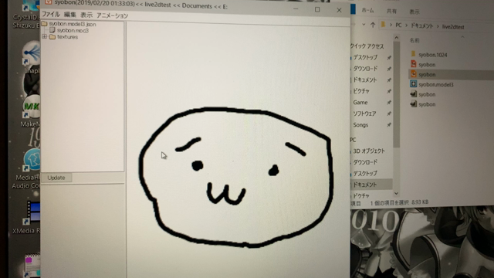This screenshot has width=494, height=278.
Task: Select the Inkscape-like desktop shortcut above MakeM
Action: [x=31, y=56]
